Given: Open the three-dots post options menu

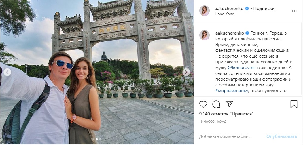Looking at the screenshot, I should point(294,11).
